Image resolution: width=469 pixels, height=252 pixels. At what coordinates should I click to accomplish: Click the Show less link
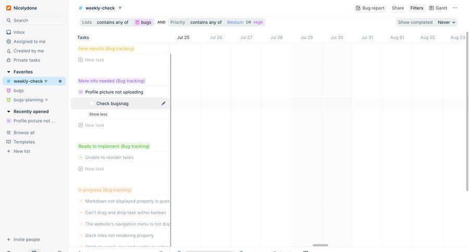[98, 115]
